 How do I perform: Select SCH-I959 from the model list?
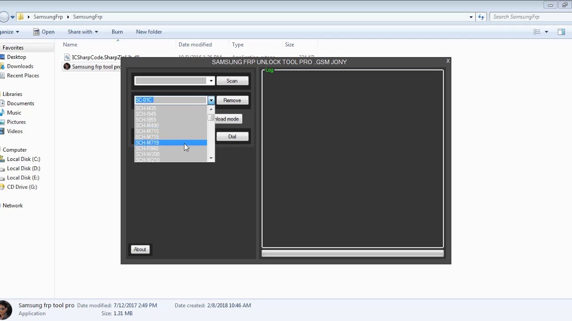[171, 120]
